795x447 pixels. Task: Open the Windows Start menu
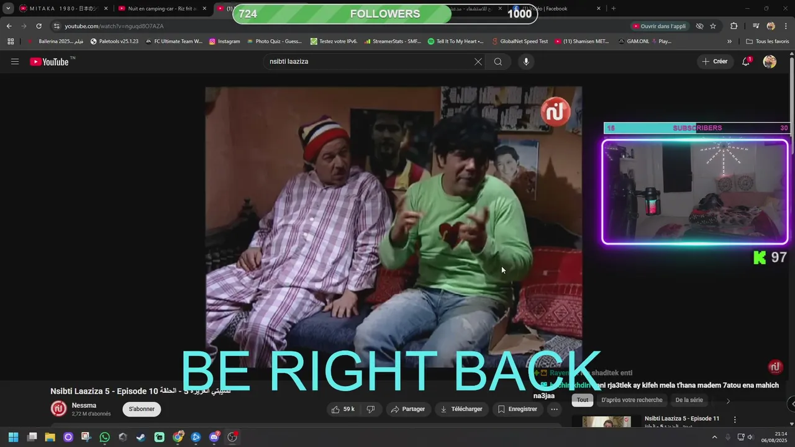[13, 437]
